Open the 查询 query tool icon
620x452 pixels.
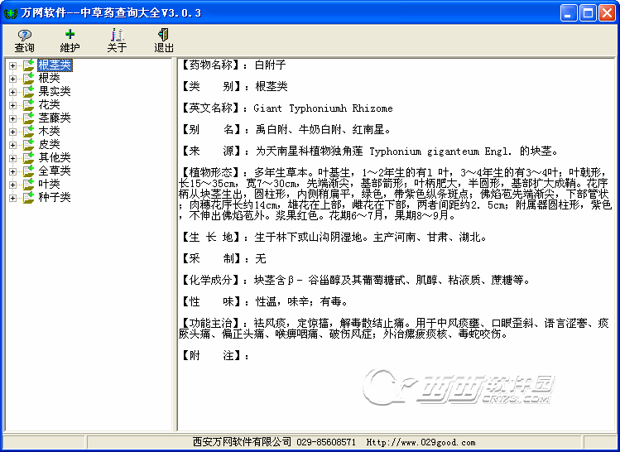point(25,35)
